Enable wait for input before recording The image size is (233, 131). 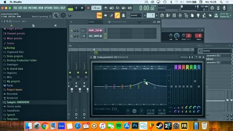coord(112,8)
